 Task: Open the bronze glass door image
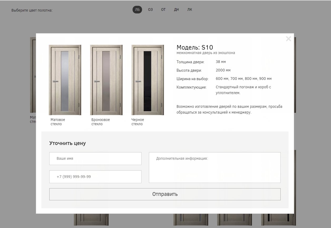(106, 80)
